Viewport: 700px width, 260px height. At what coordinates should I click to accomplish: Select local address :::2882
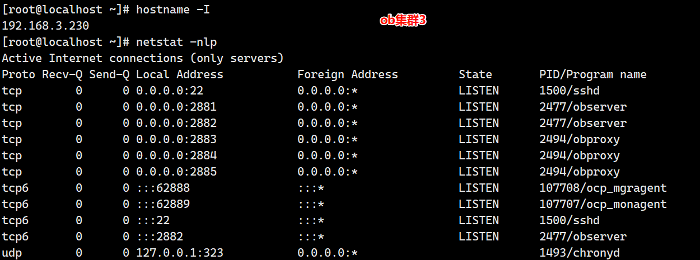pos(160,237)
